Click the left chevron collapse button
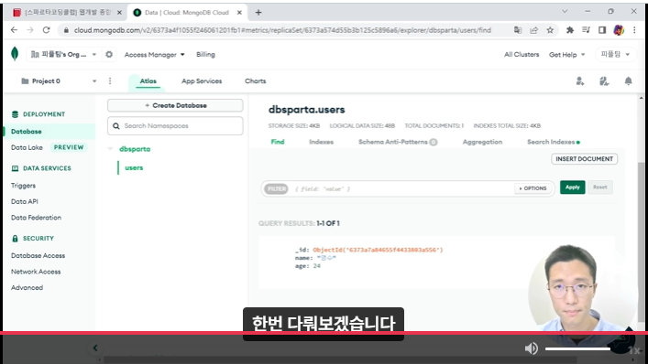This screenshot has width=648, height=364. (95, 348)
